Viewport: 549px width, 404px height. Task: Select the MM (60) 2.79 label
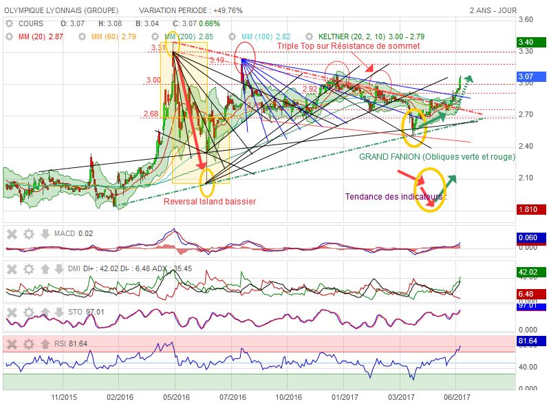(x=114, y=36)
